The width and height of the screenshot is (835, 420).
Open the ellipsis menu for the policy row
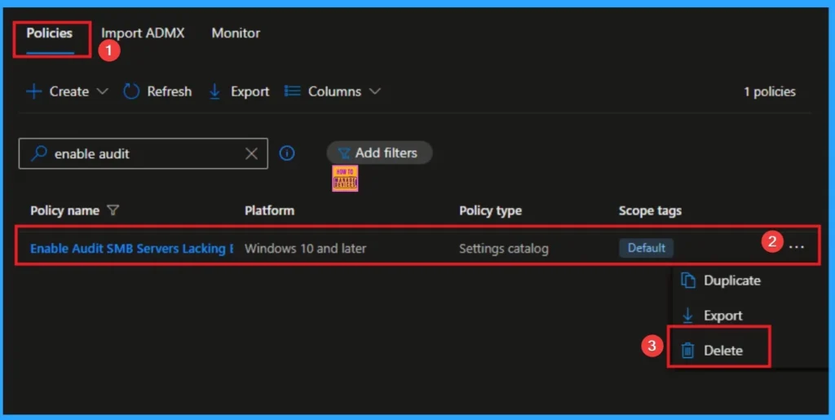pos(796,247)
